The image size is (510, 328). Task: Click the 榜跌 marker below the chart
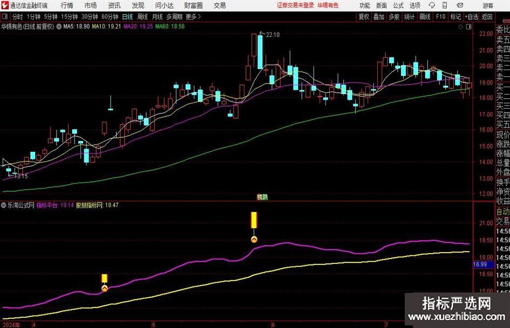point(262,197)
